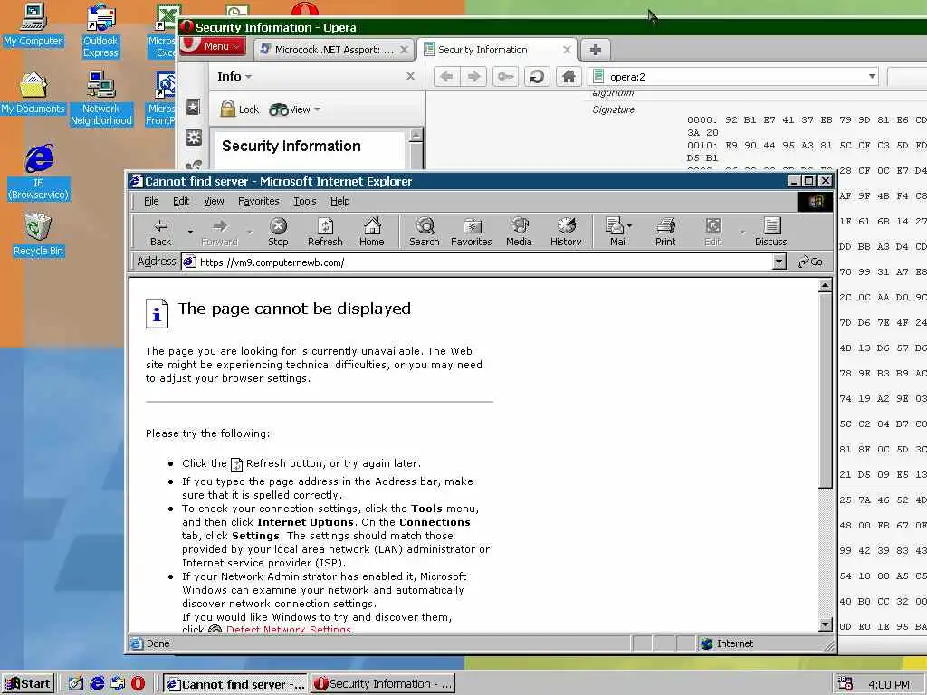
Task: Close the Microcock .NET Assport tab
Action: click(x=404, y=50)
